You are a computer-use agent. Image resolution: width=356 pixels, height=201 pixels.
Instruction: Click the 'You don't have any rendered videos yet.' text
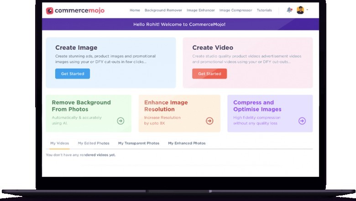click(81, 155)
